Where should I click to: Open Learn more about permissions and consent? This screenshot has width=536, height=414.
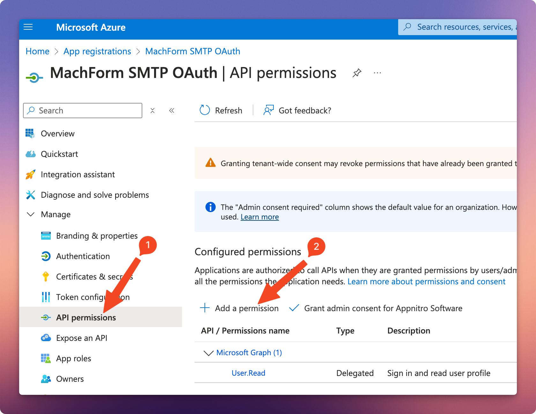click(427, 281)
